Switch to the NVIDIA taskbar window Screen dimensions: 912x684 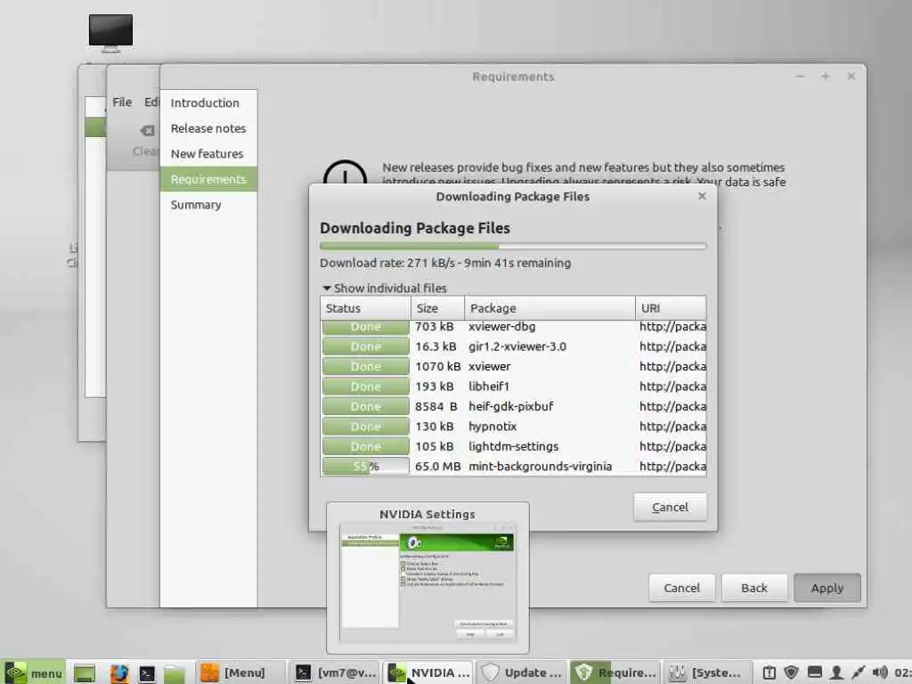point(428,673)
